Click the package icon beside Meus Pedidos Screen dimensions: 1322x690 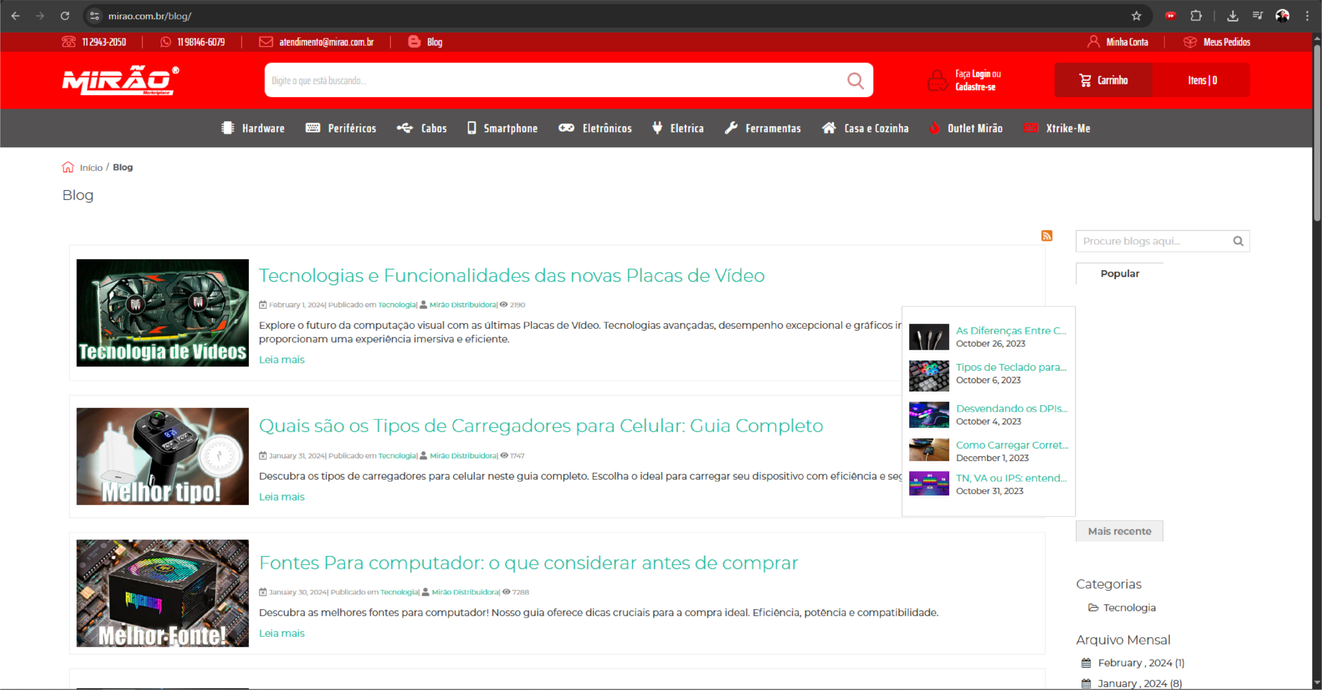pos(1190,42)
